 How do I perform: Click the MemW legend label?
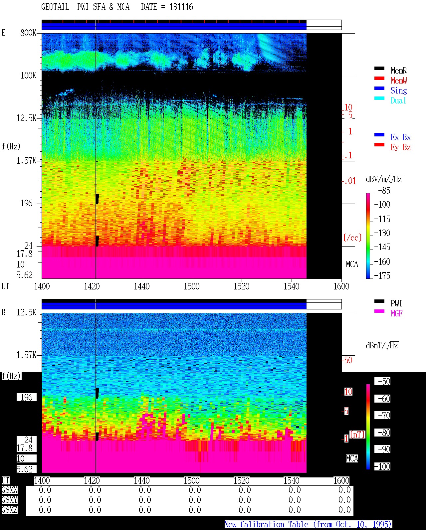point(399,81)
